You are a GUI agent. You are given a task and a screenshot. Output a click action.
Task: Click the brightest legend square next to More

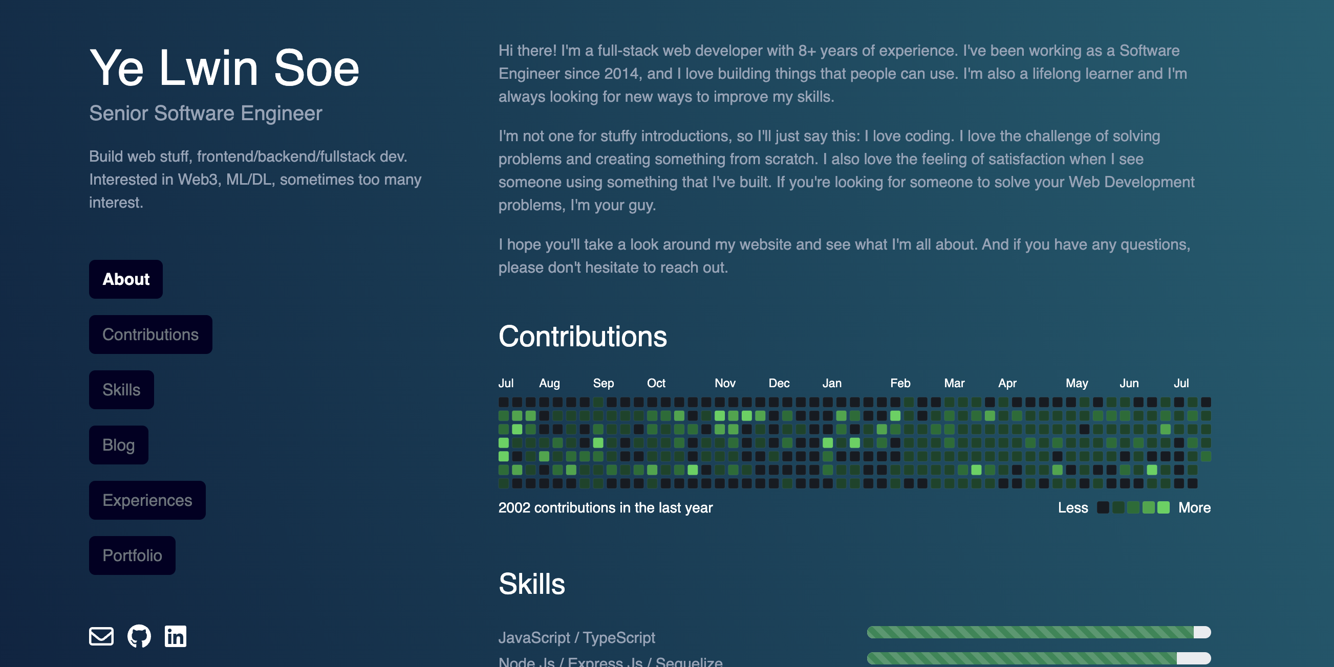(1163, 507)
